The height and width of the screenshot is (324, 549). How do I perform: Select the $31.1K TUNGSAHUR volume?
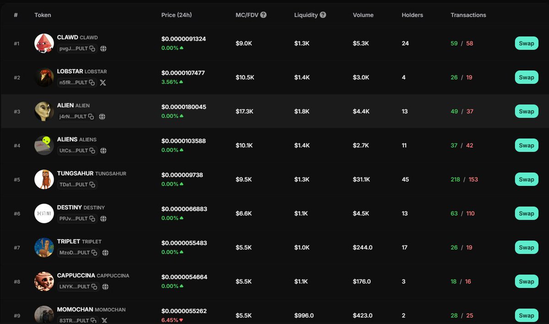(361, 179)
